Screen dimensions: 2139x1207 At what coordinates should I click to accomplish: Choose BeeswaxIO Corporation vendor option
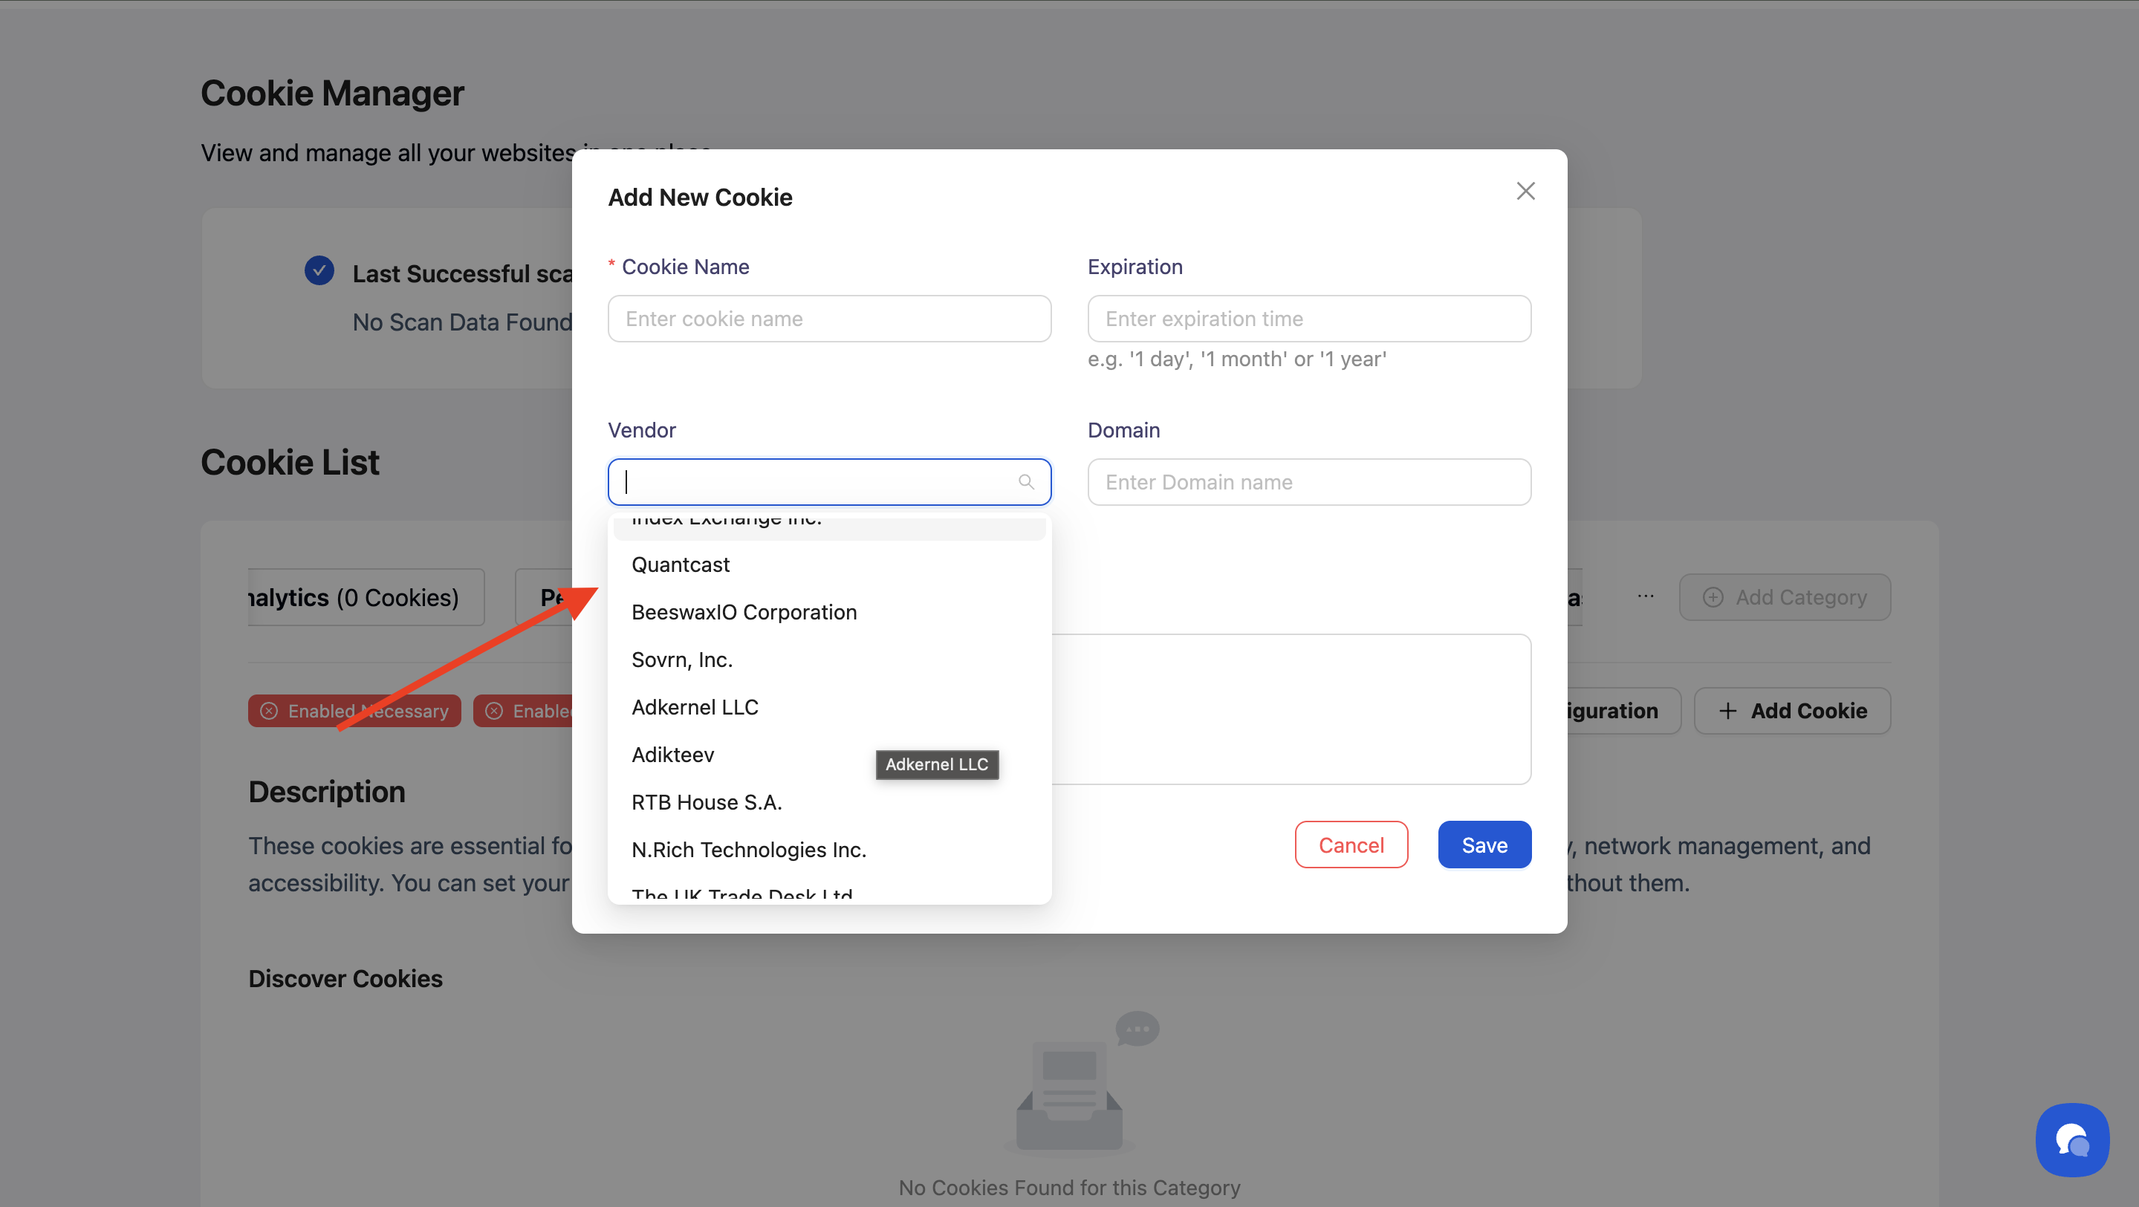pos(744,612)
